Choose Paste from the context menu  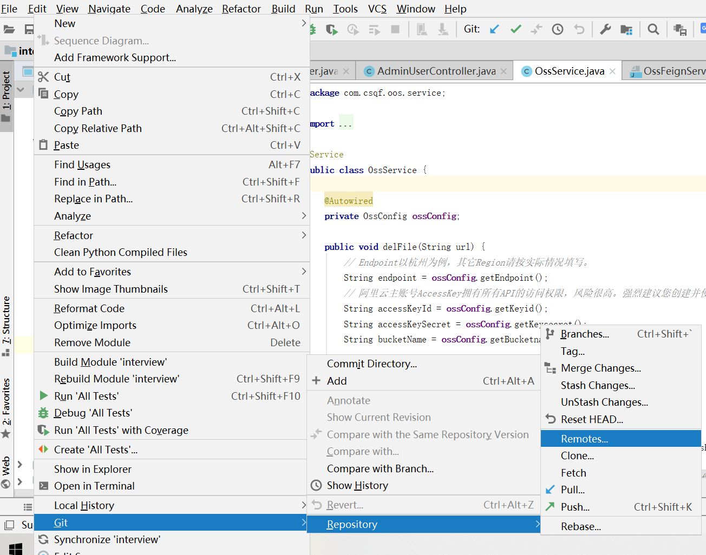pos(172,145)
